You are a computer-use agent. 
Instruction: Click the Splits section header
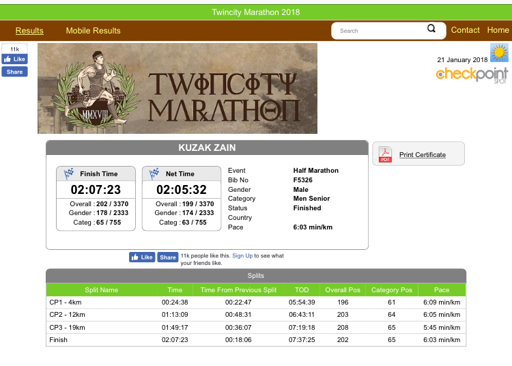point(256,276)
